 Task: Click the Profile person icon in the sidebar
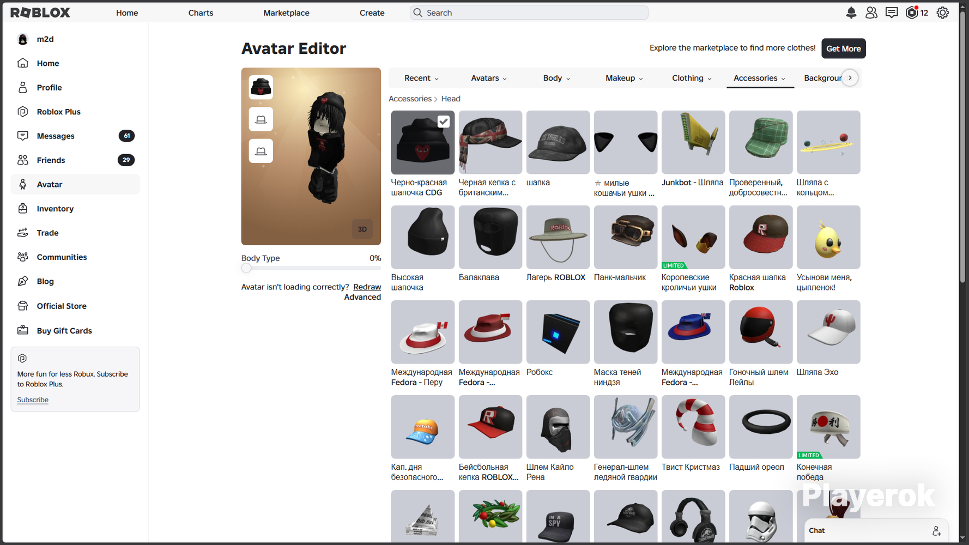[x=23, y=87]
